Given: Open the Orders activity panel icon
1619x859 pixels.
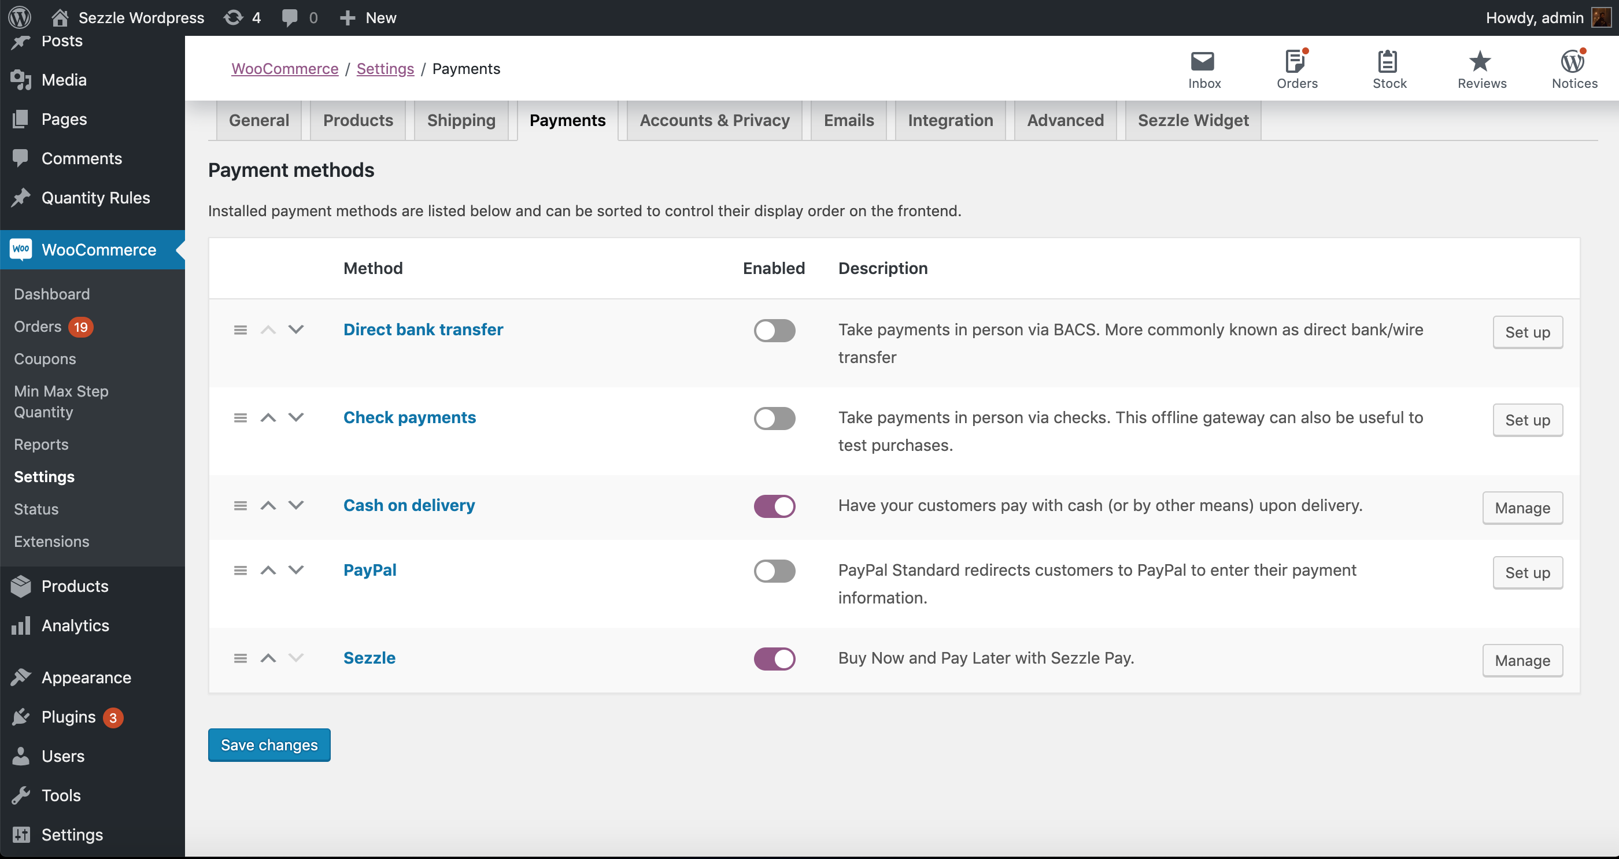Looking at the screenshot, I should [x=1296, y=69].
